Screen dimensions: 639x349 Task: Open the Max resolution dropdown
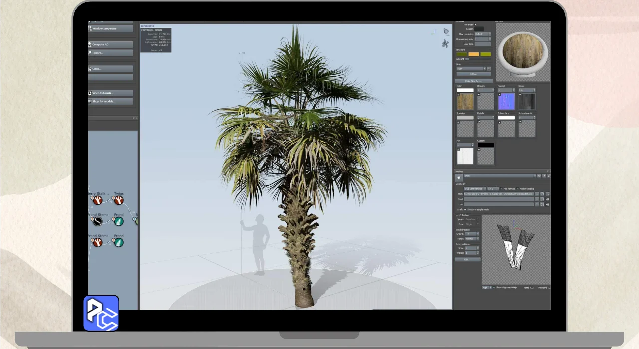[x=482, y=34]
